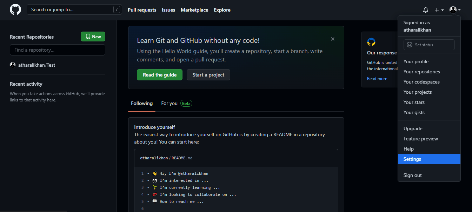
Task: Click the avatar beside atharalikhan/Test
Action: click(13, 65)
